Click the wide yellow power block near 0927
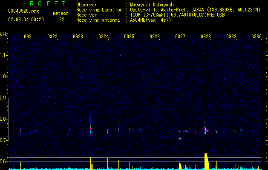 (x=180, y=166)
